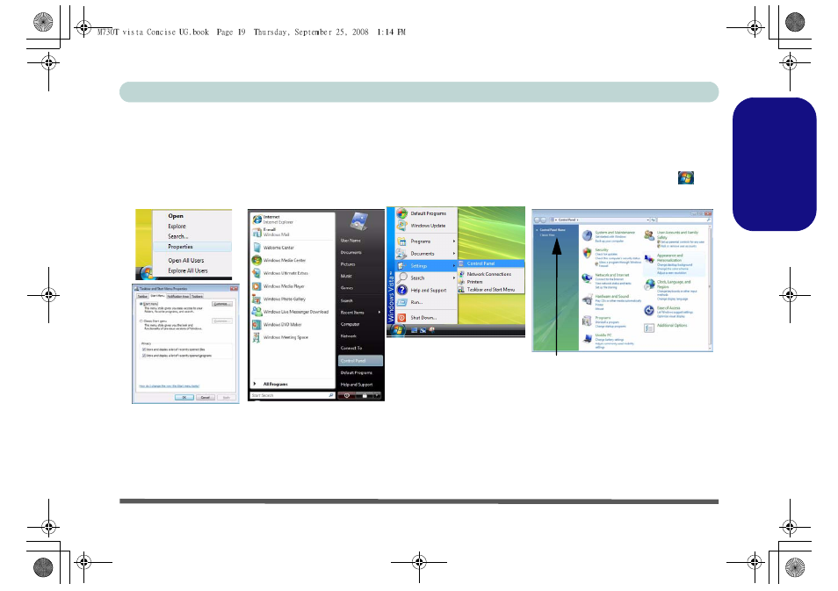Image resolution: width=838 pixels, height=591 pixels.
Task: Open Windows Ultimate Extras icon
Action: (257, 273)
